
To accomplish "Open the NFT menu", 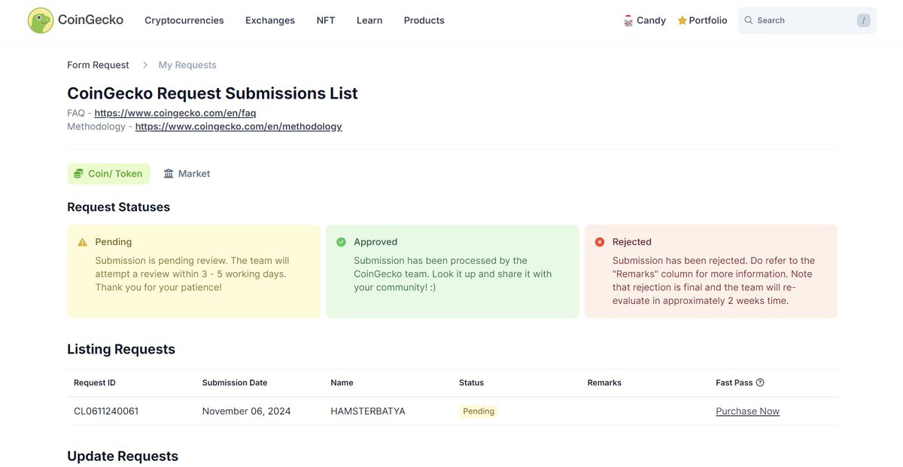I will [326, 20].
